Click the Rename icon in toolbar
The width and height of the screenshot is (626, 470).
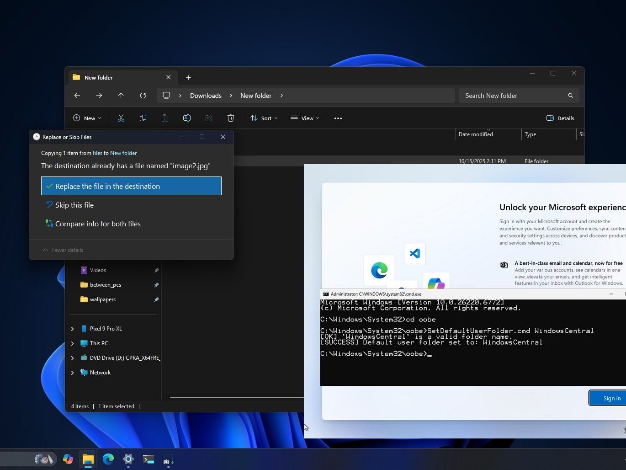click(x=187, y=118)
